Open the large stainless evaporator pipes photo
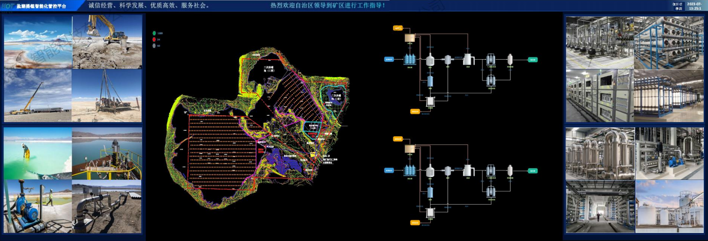The width and height of the screenshot is (708, 241). 600,154
